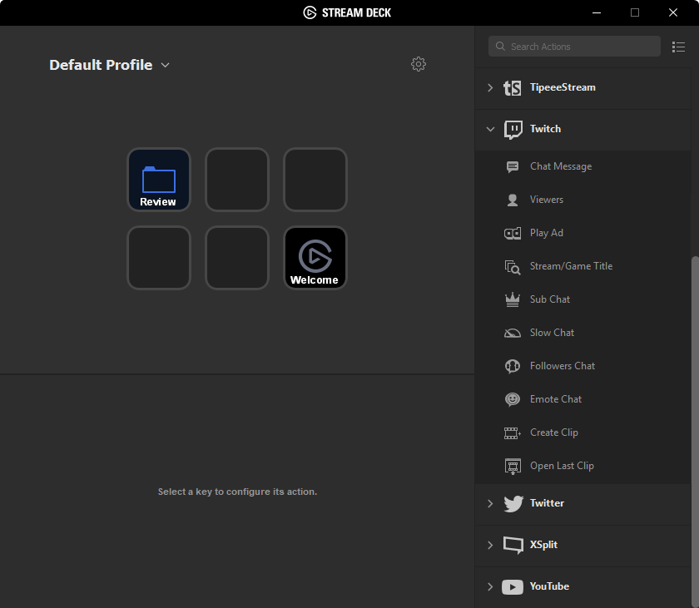Click the Sub Chat crown icon
Screen dimensions: 699x608
coord(513,299)
